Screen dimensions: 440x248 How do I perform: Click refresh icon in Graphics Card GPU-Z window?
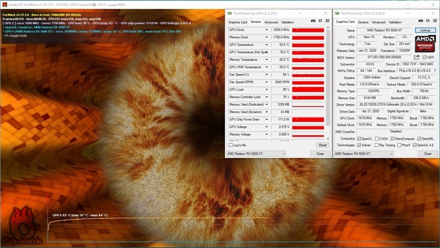pyautogui.click(x=428, y=21)
